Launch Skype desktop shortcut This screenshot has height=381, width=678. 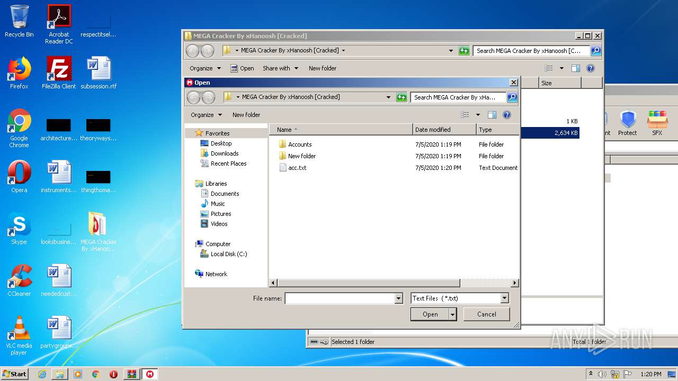pos(19,229)
